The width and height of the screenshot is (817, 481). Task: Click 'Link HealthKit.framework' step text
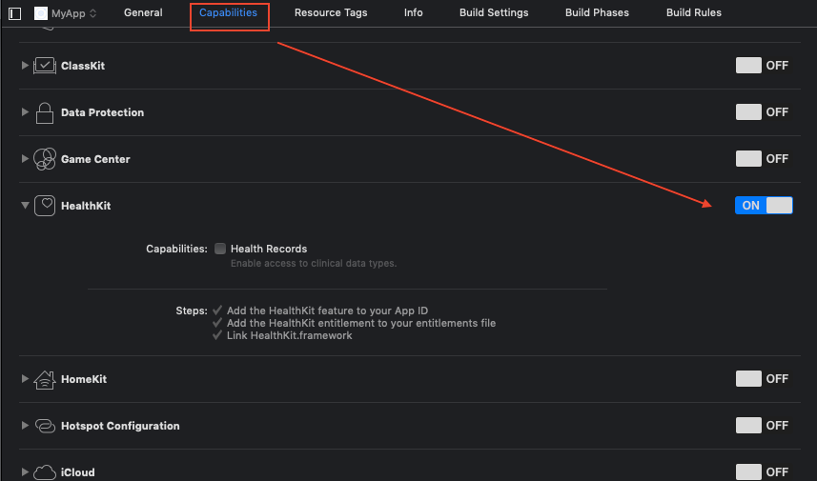[289, 336]
